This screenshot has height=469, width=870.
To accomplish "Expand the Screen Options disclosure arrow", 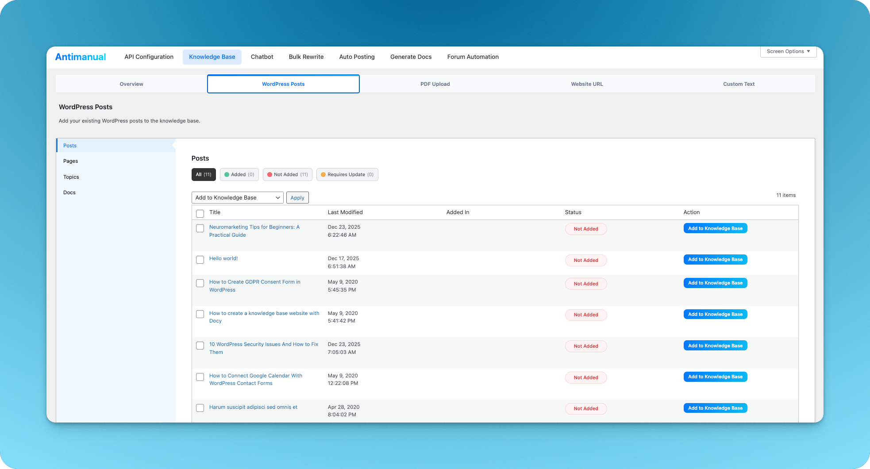I will coord(809,51).
